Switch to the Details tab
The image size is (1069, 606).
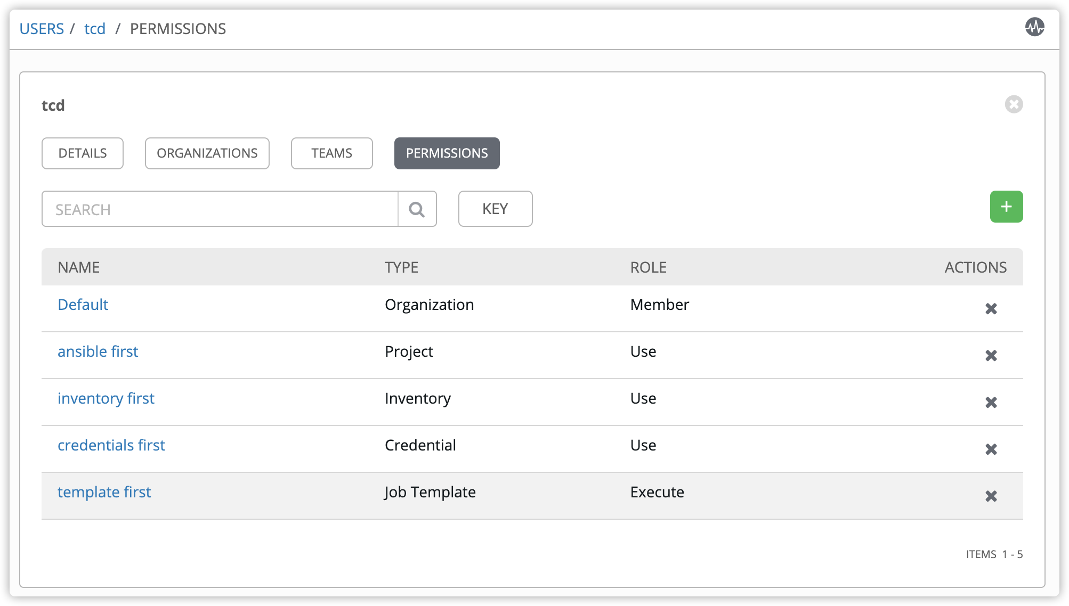(83, 153)
